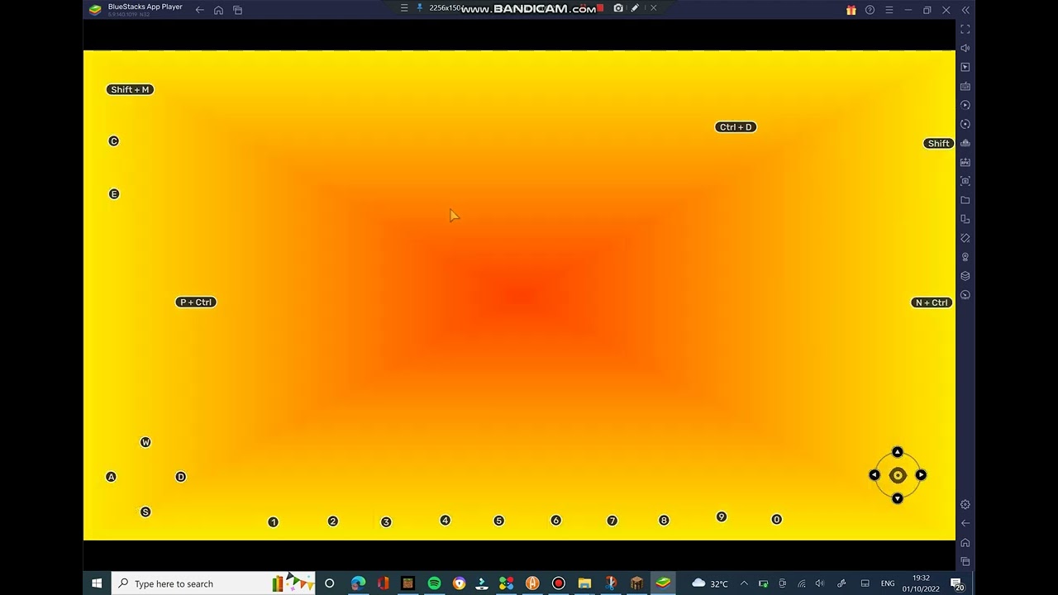
Task: Tap the N + Ctrl key overlay
Action: [x=932, y=302]
